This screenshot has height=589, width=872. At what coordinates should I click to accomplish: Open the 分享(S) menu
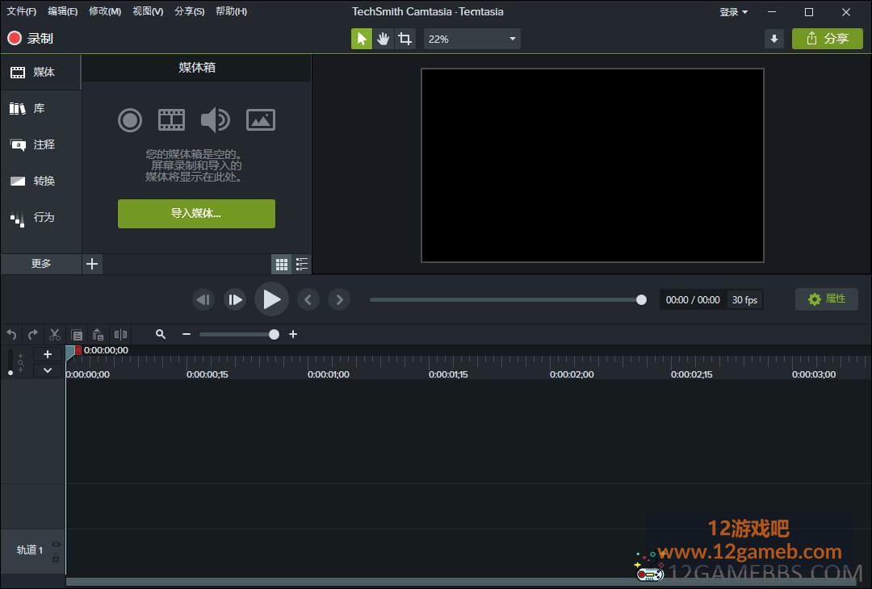click(189, 11)
